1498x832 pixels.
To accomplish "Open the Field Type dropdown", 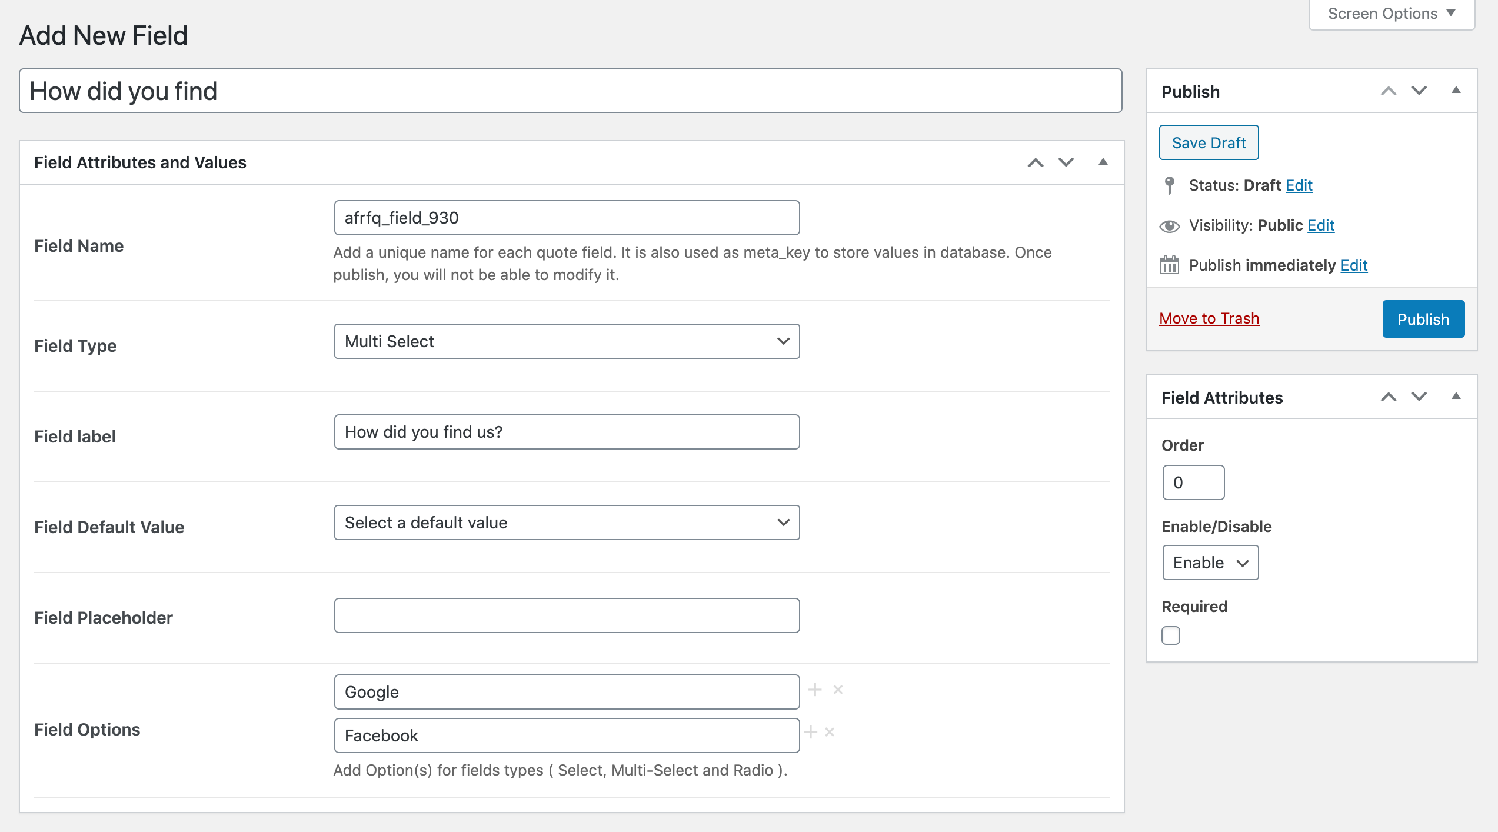I will click(567, 341).
